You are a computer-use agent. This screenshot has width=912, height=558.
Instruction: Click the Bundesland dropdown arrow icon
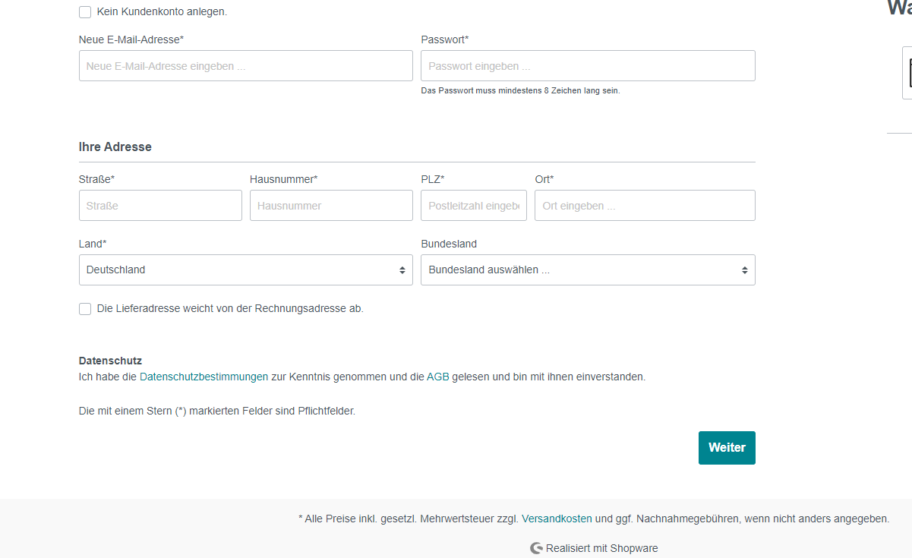tap(745, 270)
